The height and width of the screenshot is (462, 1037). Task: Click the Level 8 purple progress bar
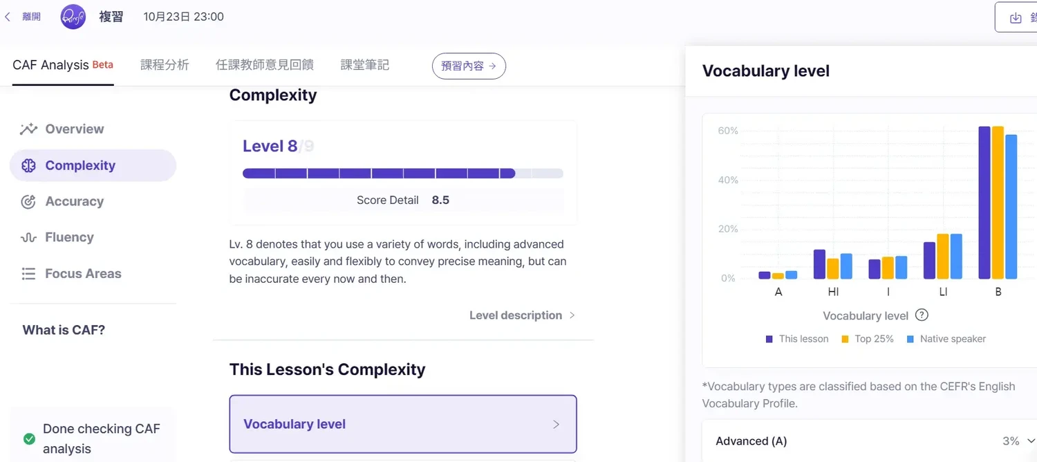tap(379, 174)
